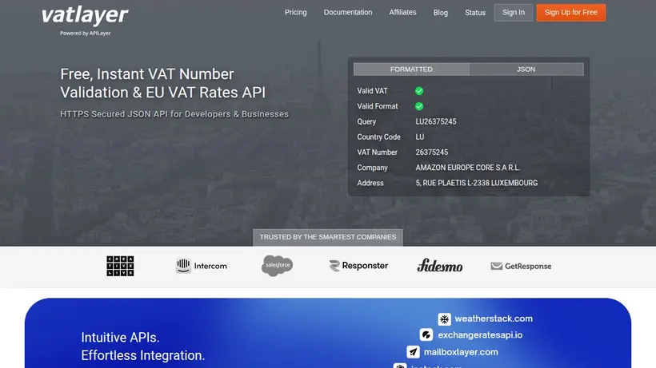The image size is (656, 368).
Task: Click Sign Up for Free button
Action: (570, 13)
